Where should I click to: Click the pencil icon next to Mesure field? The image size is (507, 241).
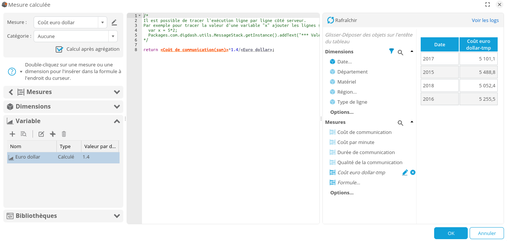point(114,22)
